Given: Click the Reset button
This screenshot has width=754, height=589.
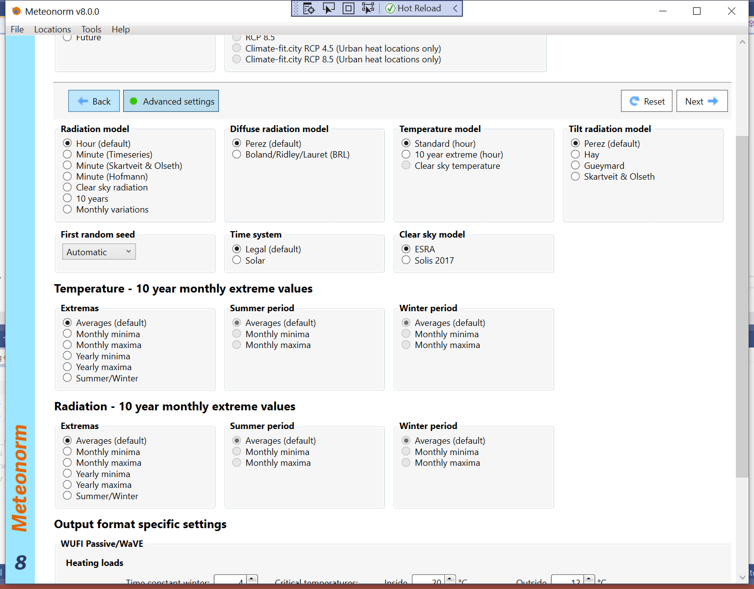Looking at the screenshot, I should [x=646, y=101].
